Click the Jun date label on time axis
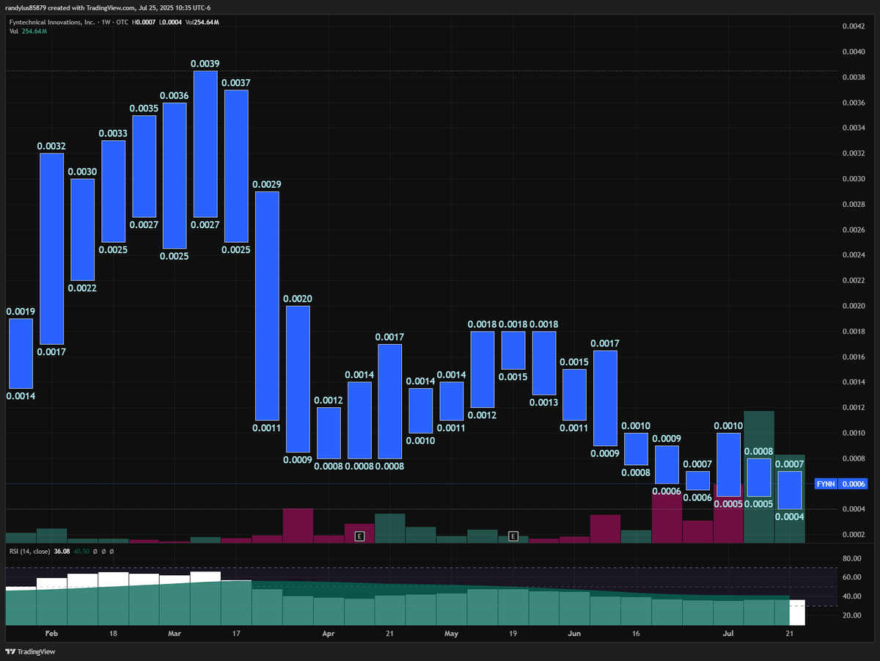 click(x=575, y=632)
